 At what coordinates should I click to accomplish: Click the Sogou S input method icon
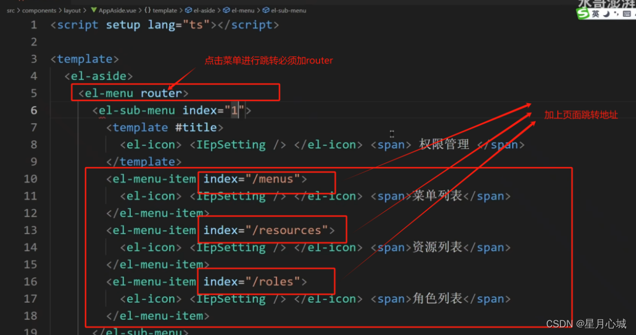(583, 14)
